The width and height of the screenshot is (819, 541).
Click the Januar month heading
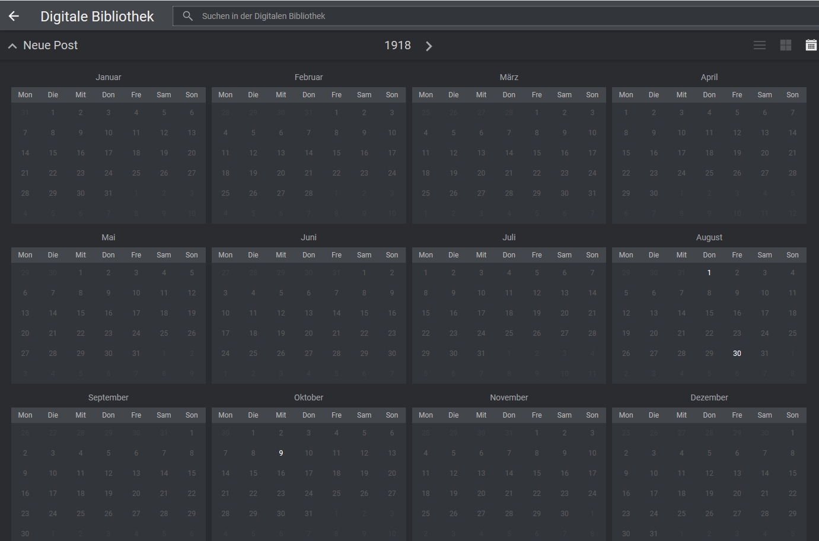tap(109, 77)
